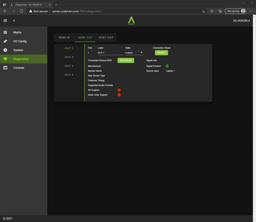256x222 pixels.
Task: Click the RESET connection button
Action: coord(161,52)
